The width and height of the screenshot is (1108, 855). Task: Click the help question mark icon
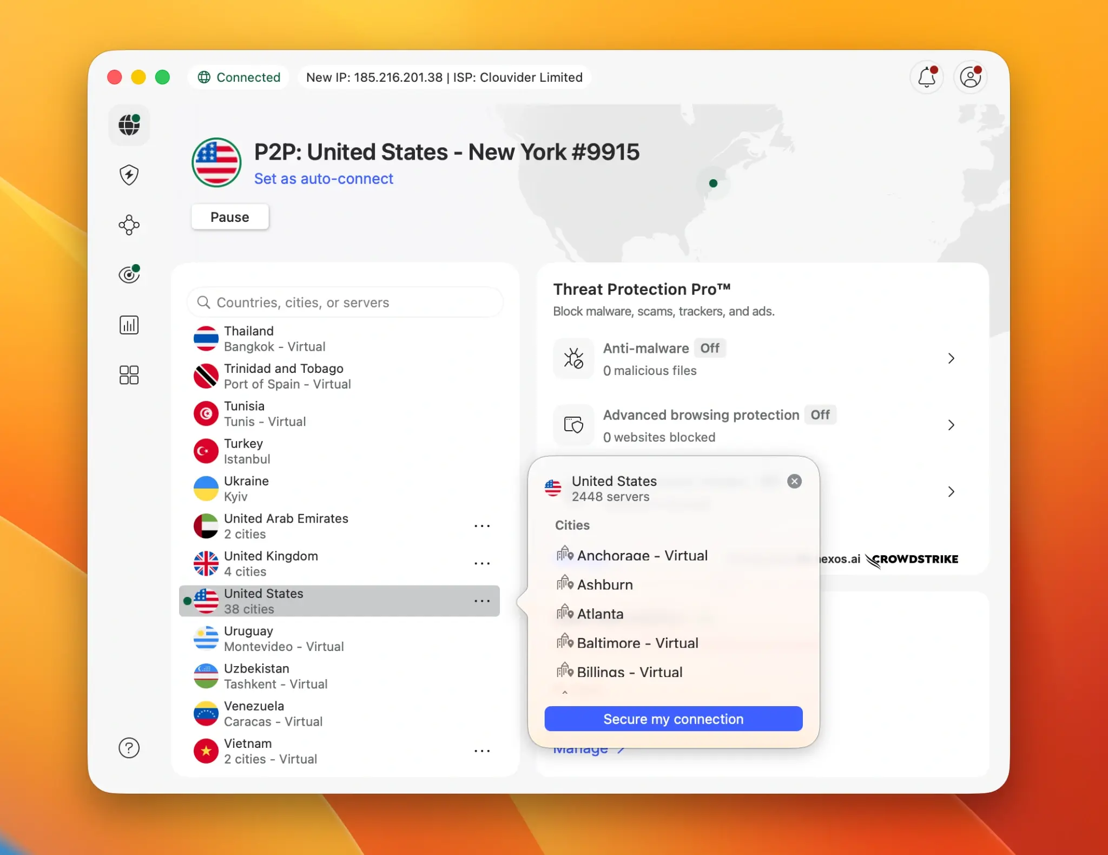[129, 748]
